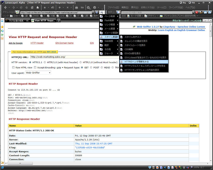Viewport: 213px width, 170px height.
Task: Open the Web検索 submenu
Action: [x=109, y=41]
